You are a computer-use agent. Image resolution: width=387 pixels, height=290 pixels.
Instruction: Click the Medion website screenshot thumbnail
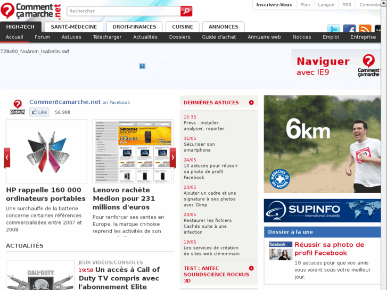[133, 152]
